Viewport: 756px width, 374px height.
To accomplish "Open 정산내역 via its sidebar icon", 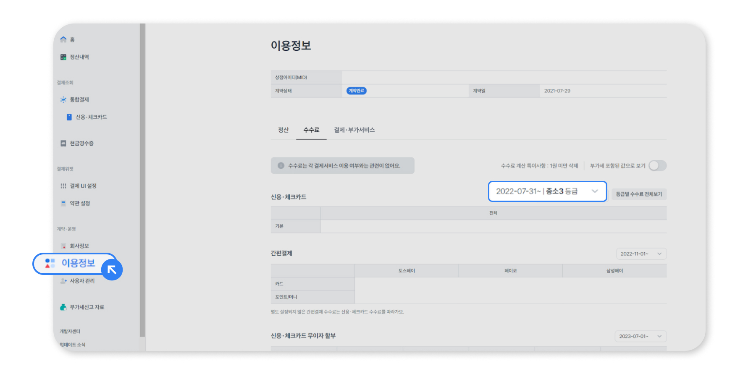I will coord(63,57).
